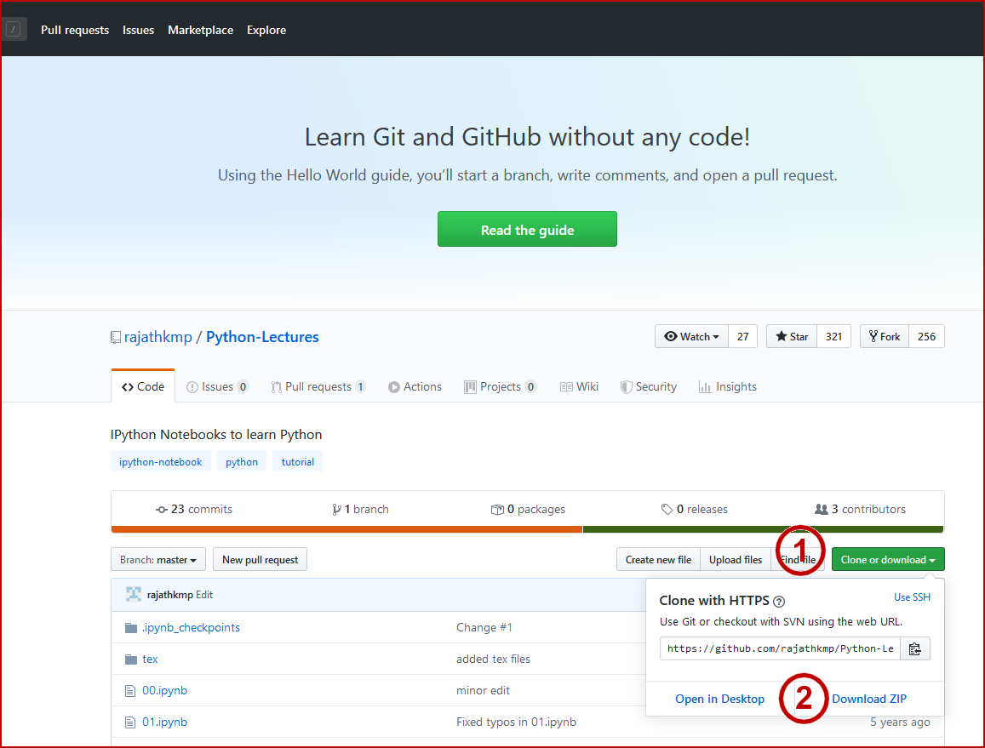The image size is (985, 748).
Task: Open the tex folder
Action: coord(150,659)
